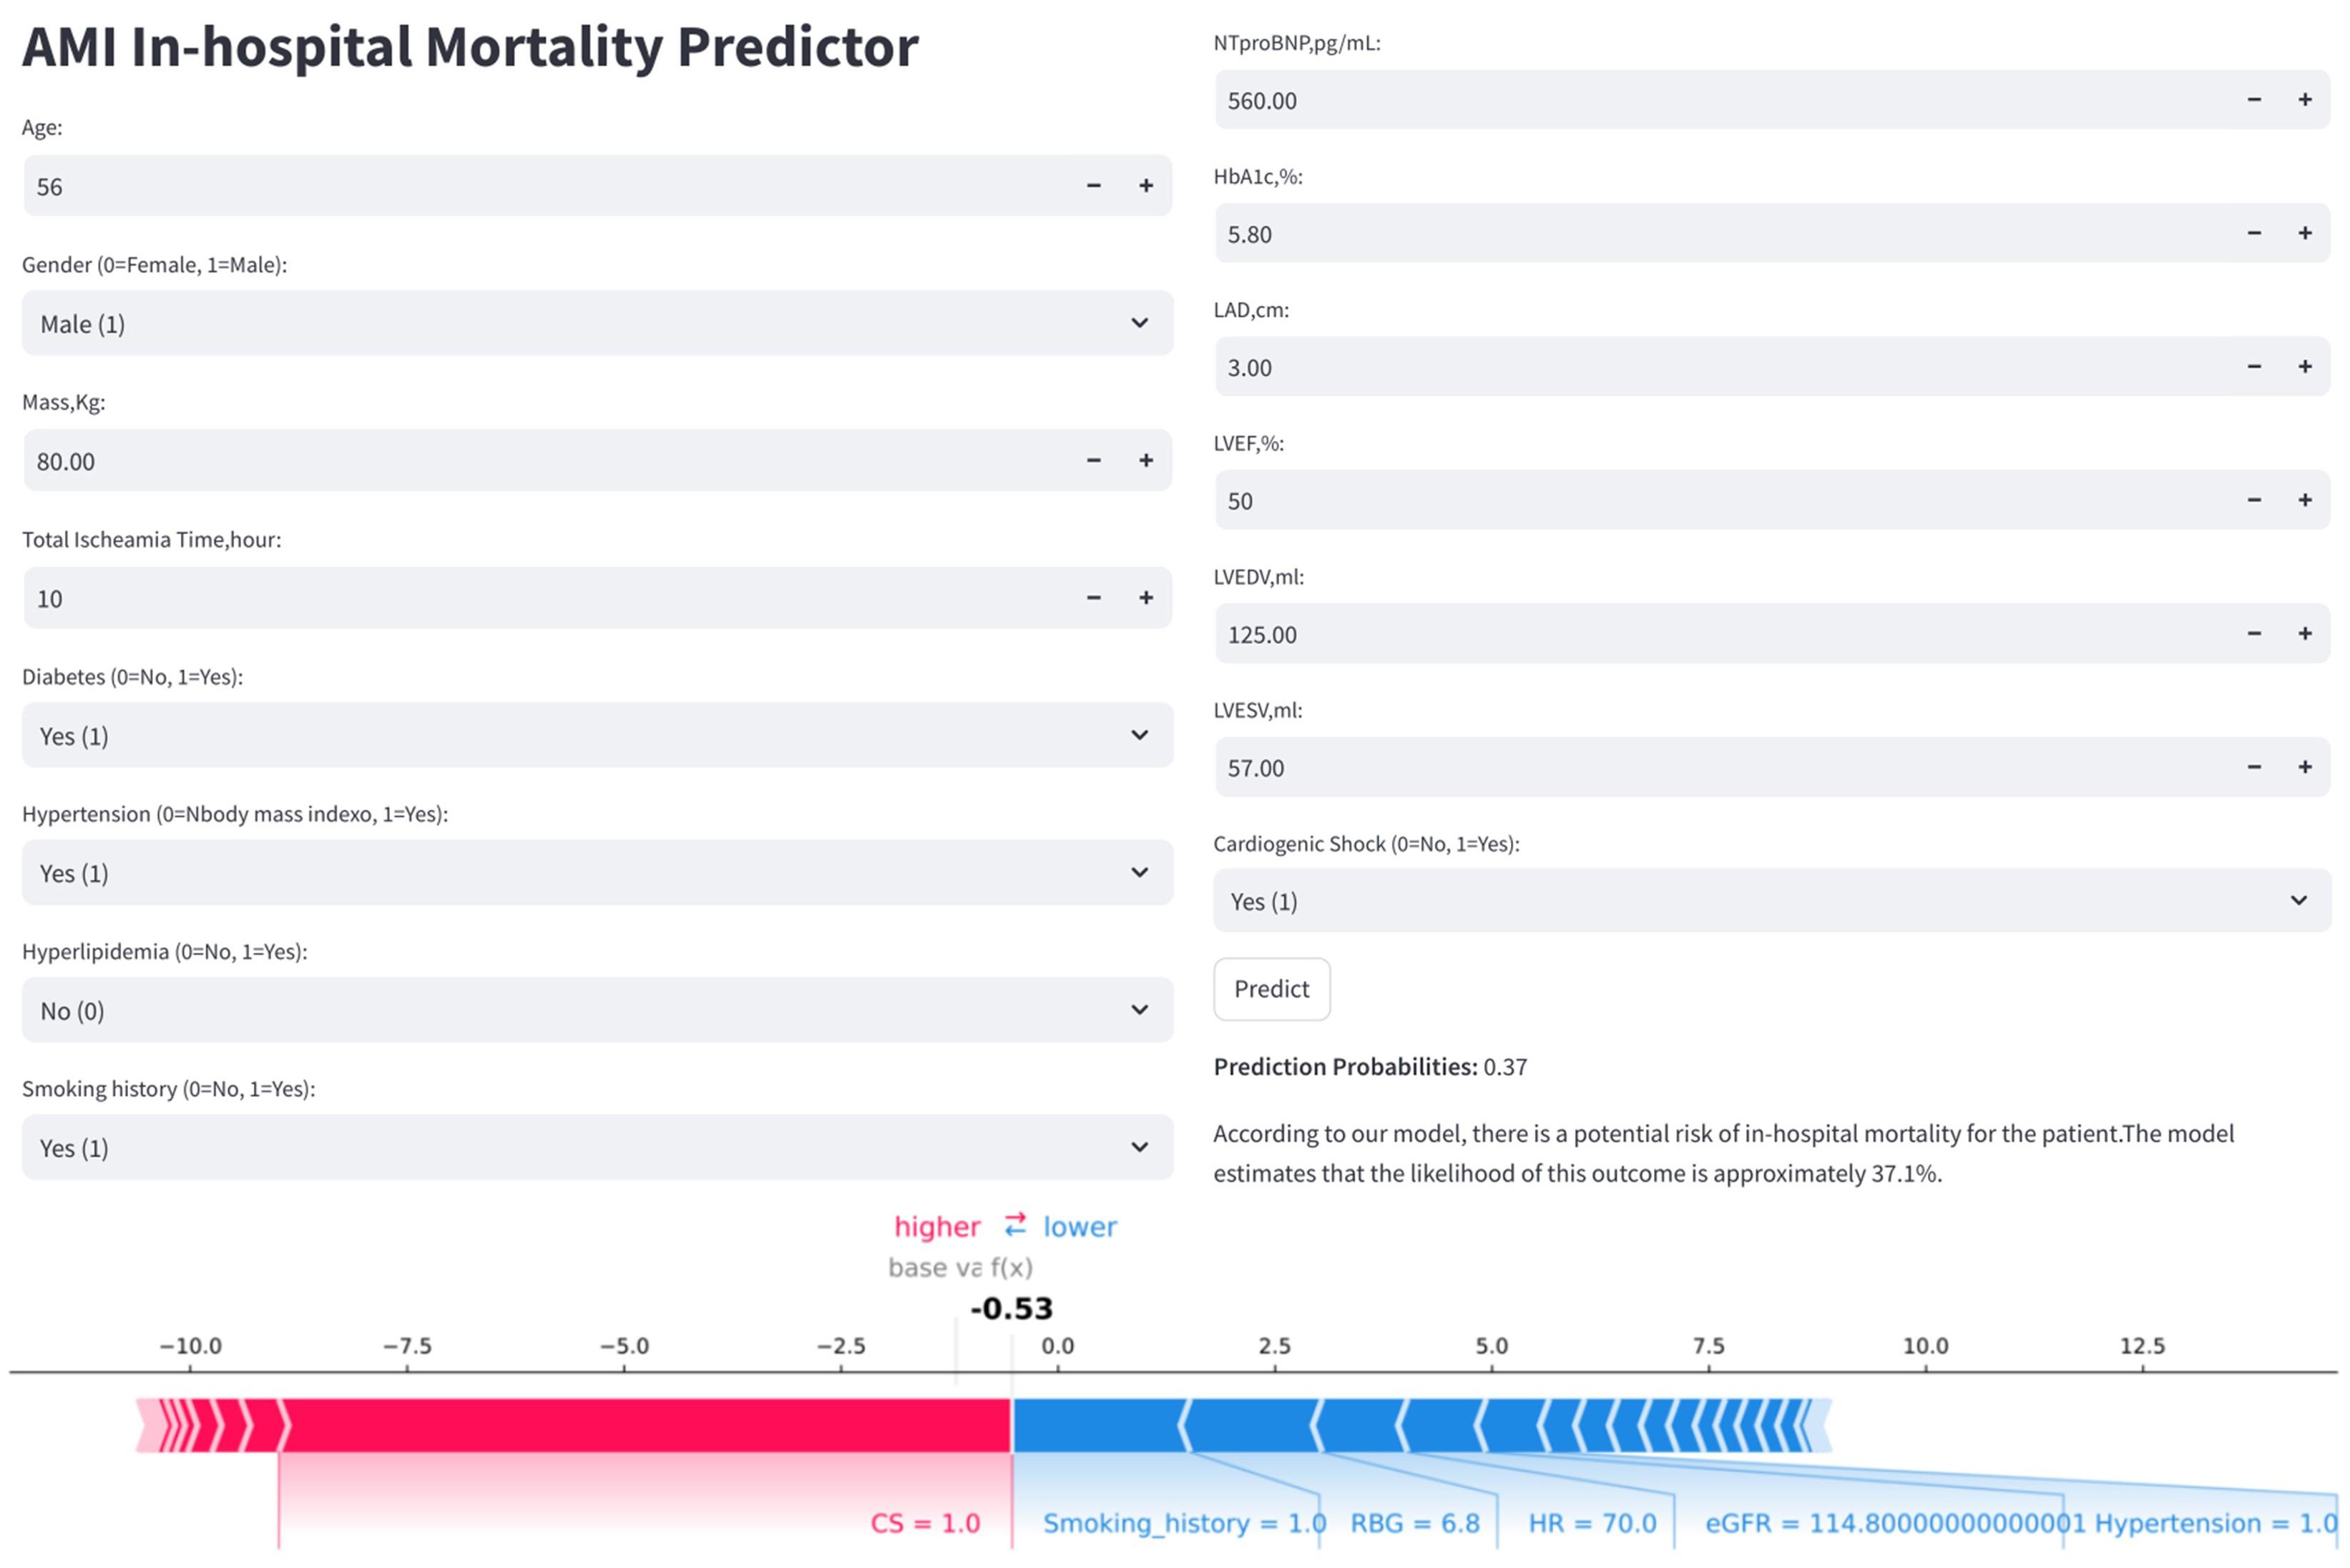The height and width of the screenshot is (1568, 2350).
Task: Decrease Total Ischeamia Time with minus
Action: (1094, 598)
